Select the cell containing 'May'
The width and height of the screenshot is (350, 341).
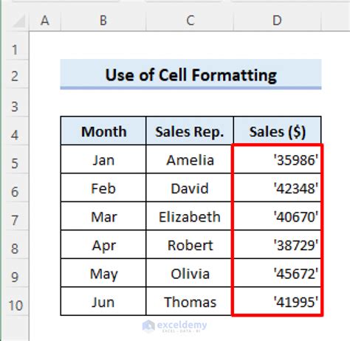[x=103, y=273]
